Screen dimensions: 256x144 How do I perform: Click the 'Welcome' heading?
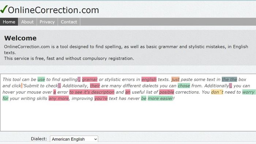tap(20, 38)
